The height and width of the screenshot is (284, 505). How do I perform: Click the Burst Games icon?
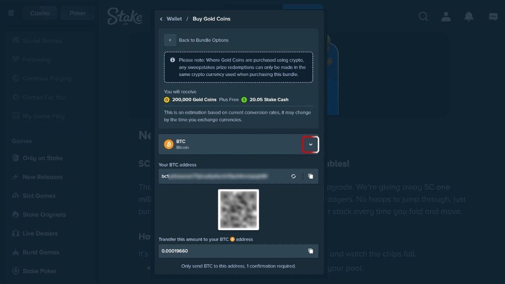pyautogui.click(x=16, y=252)
